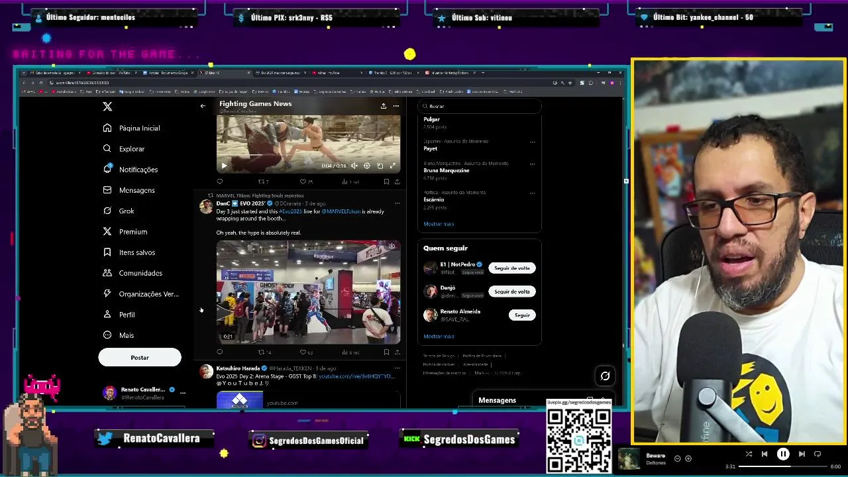Open the #Evo2025 hashtag link

coord(290,211)
